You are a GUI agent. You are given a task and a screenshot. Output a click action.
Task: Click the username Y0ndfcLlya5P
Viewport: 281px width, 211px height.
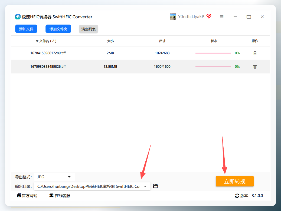point(191,17)
